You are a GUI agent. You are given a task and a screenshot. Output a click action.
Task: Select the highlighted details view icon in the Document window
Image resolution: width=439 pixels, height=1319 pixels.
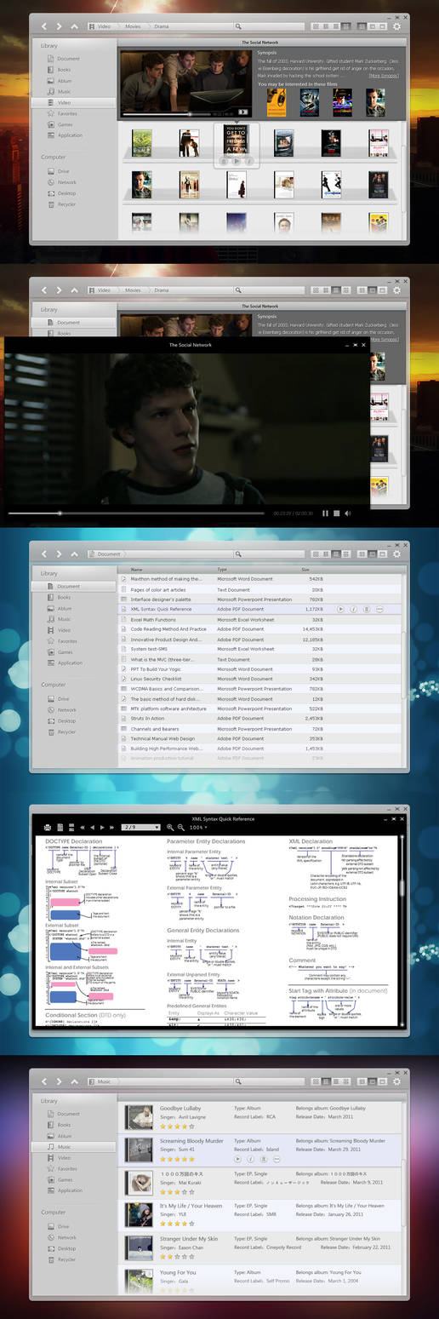pos(336,554)
